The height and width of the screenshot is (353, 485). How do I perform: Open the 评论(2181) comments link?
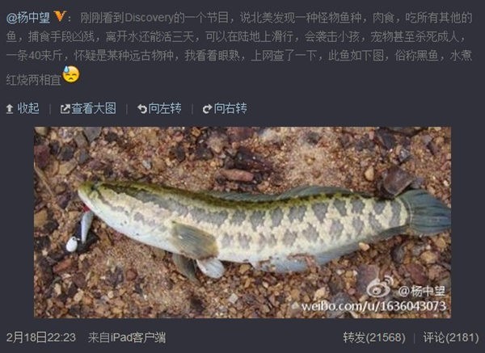pos(451,337)
